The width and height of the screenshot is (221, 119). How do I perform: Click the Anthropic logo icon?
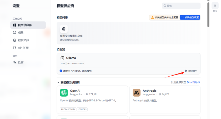(137, 93)
